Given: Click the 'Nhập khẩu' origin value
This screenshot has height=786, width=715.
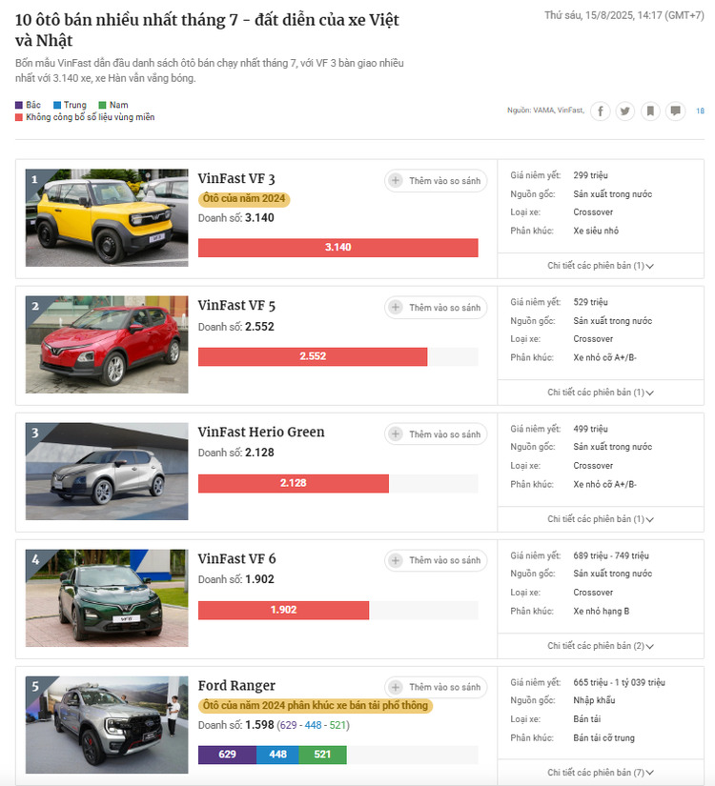Looking at the screenshot, I should click(x=594, y=701).
